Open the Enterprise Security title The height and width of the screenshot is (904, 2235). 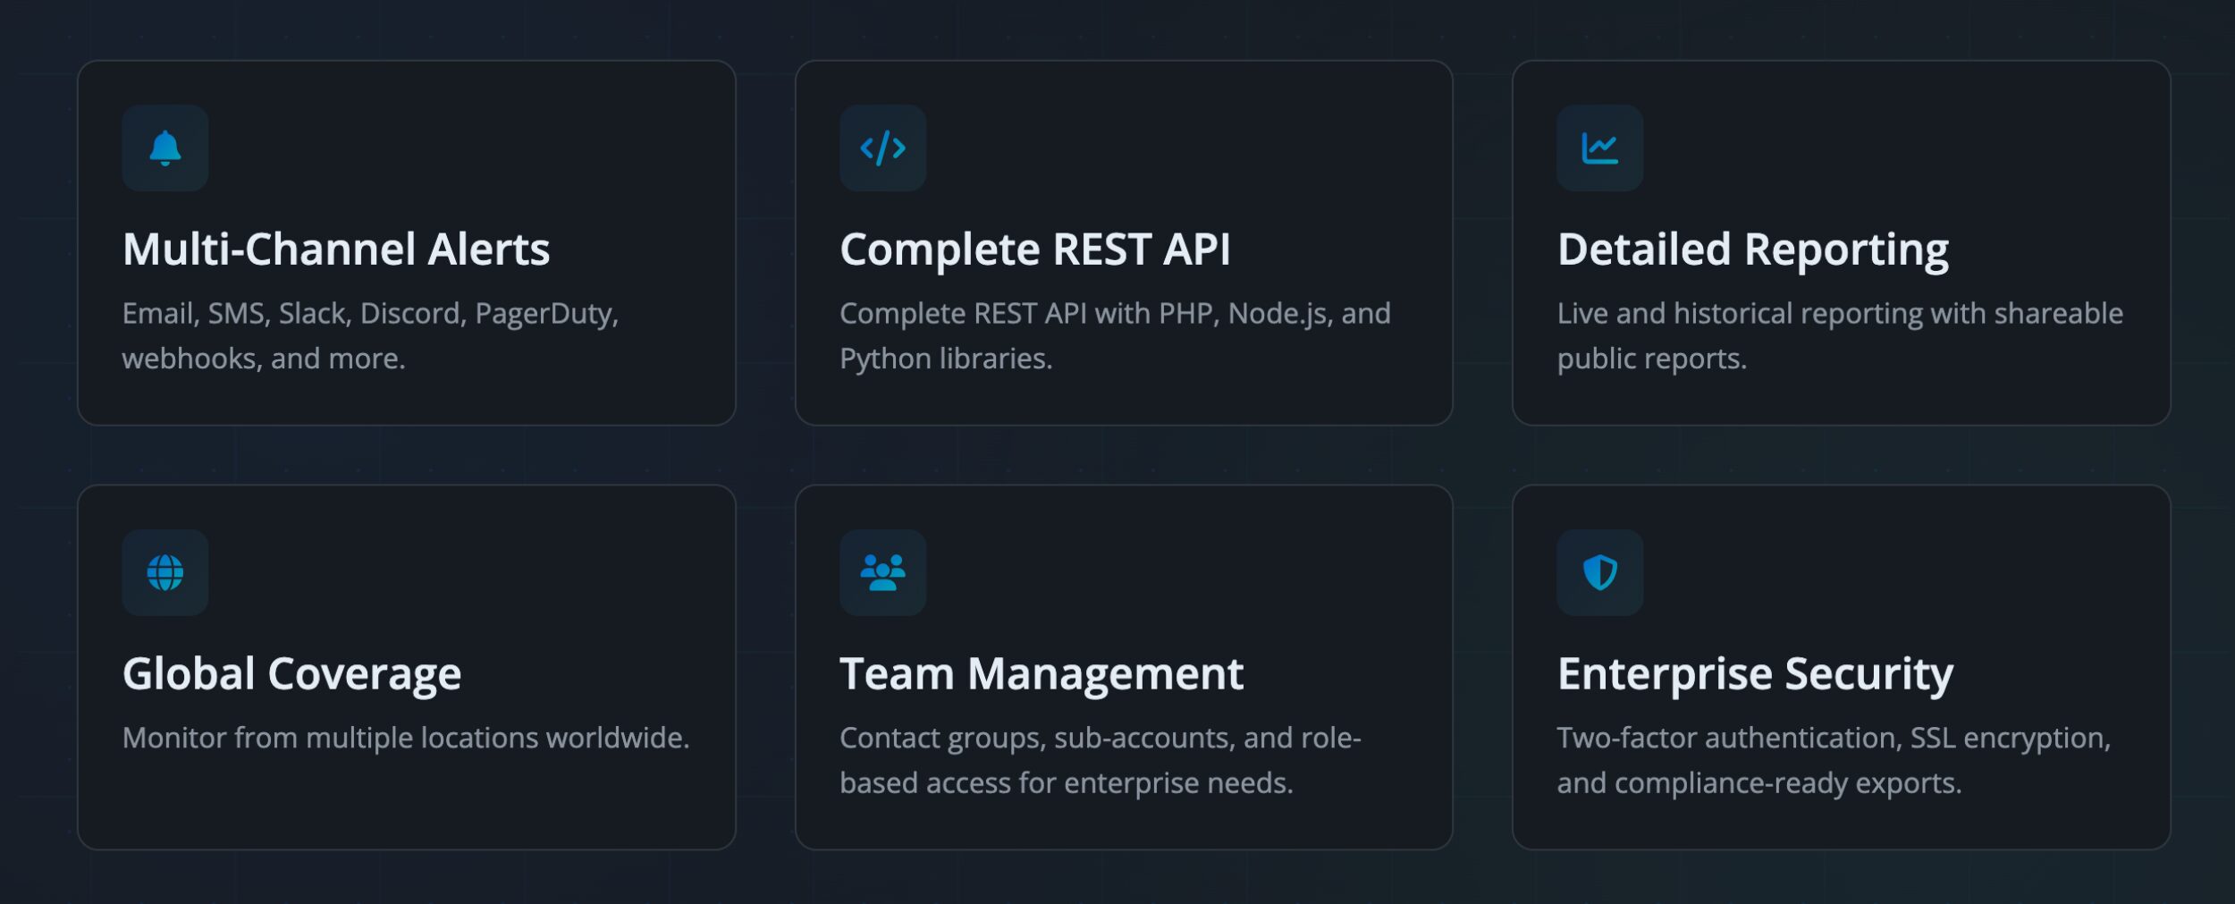click(x=1755, y=674)
